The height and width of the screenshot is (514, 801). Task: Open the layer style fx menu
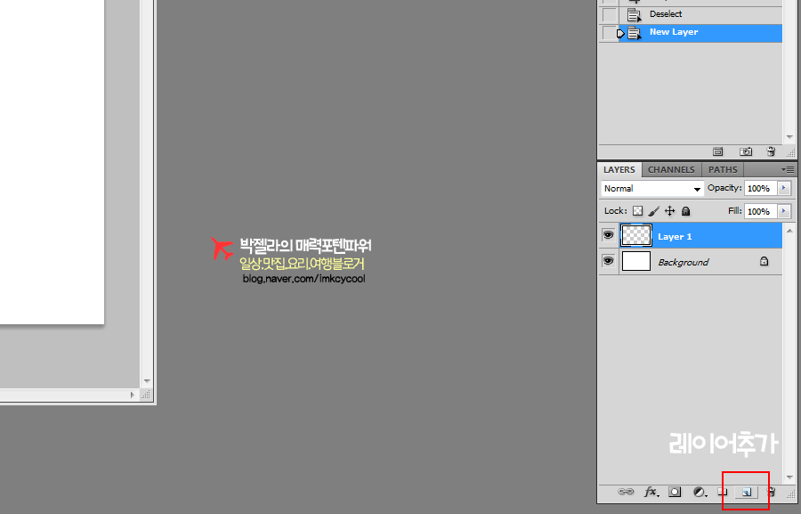click(x=651, y=492)
